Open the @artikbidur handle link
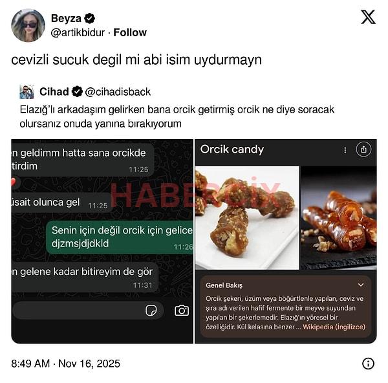 coord(78,32)
